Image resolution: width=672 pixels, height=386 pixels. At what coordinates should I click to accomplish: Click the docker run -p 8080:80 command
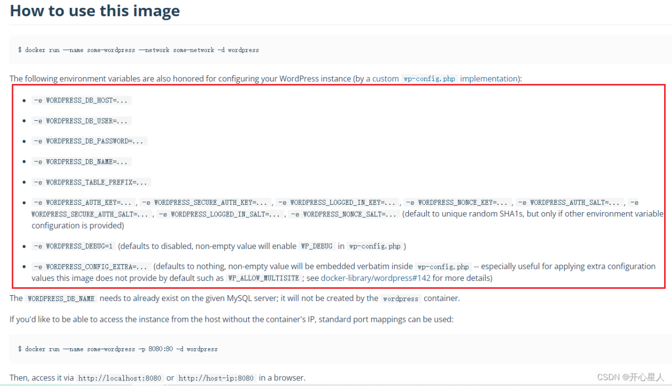(118, 349)
